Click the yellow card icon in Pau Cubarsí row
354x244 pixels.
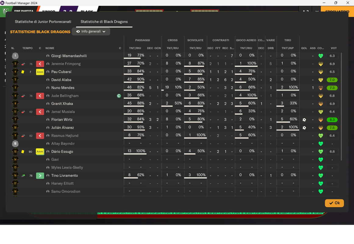(x=23, y=72)
